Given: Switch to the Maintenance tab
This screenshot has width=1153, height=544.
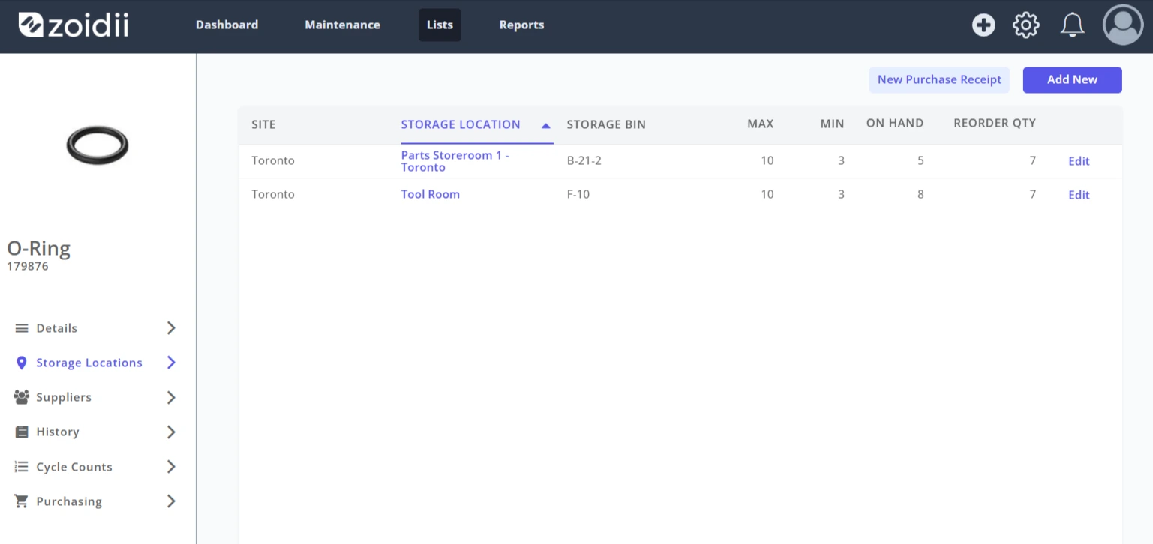Looking at the screenshot, I should point(342,25).
